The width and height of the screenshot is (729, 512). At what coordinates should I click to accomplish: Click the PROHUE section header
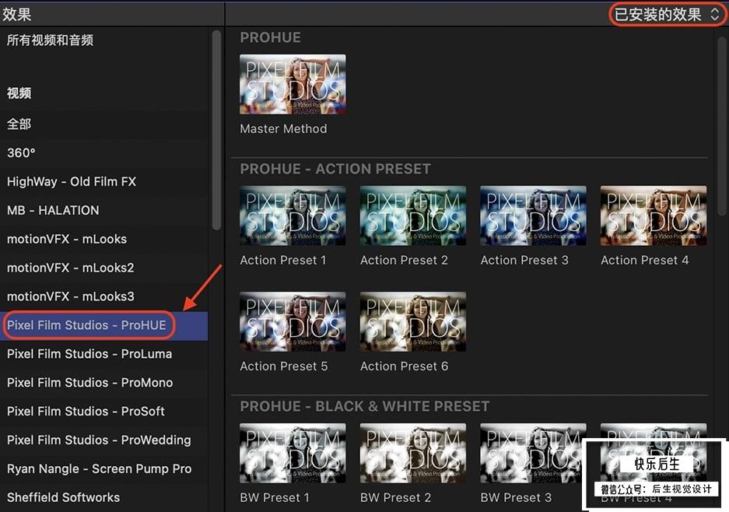pyautogui.click(x=271, y=37)
